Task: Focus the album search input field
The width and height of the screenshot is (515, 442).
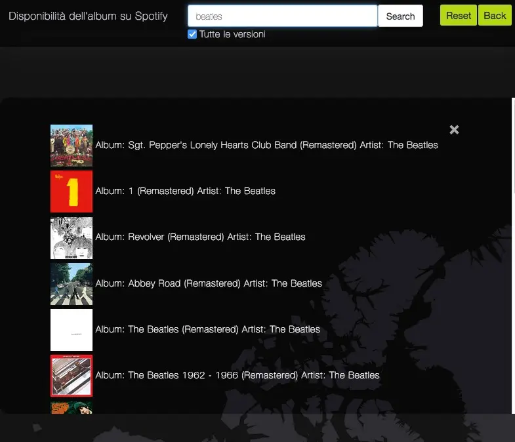Action: click(283, 16)
